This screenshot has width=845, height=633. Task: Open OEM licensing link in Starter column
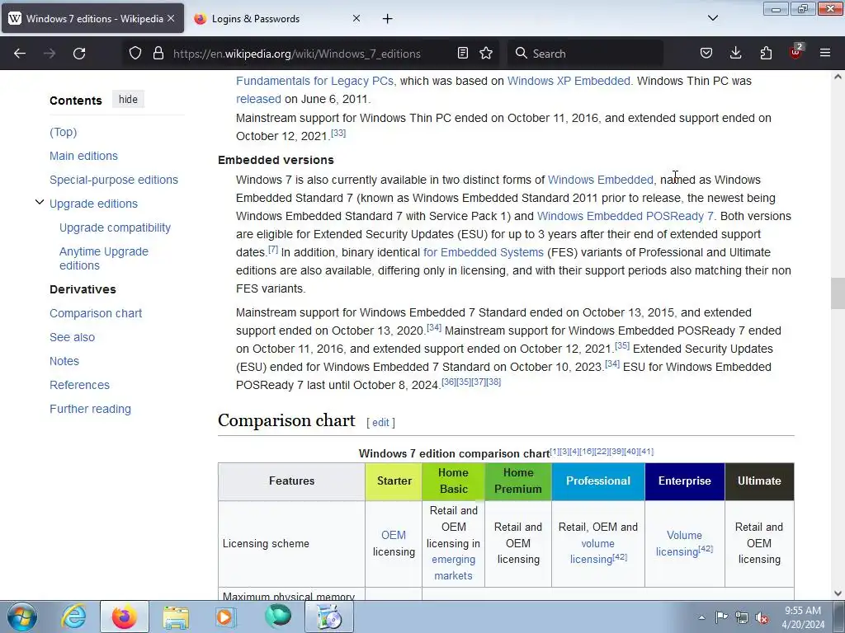[394, 535]
